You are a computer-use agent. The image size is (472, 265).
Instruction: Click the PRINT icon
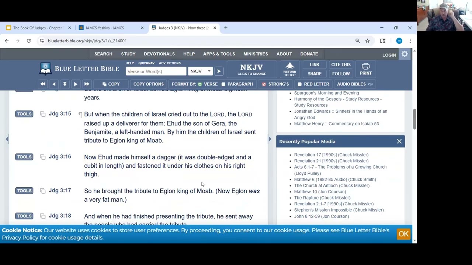click(x=365, y=69)
